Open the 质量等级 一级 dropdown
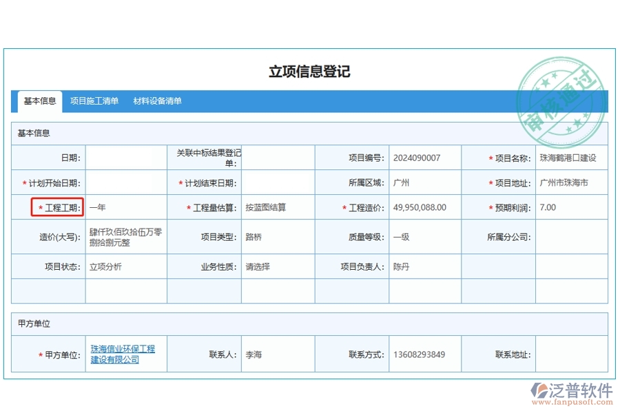 point(424,237)
